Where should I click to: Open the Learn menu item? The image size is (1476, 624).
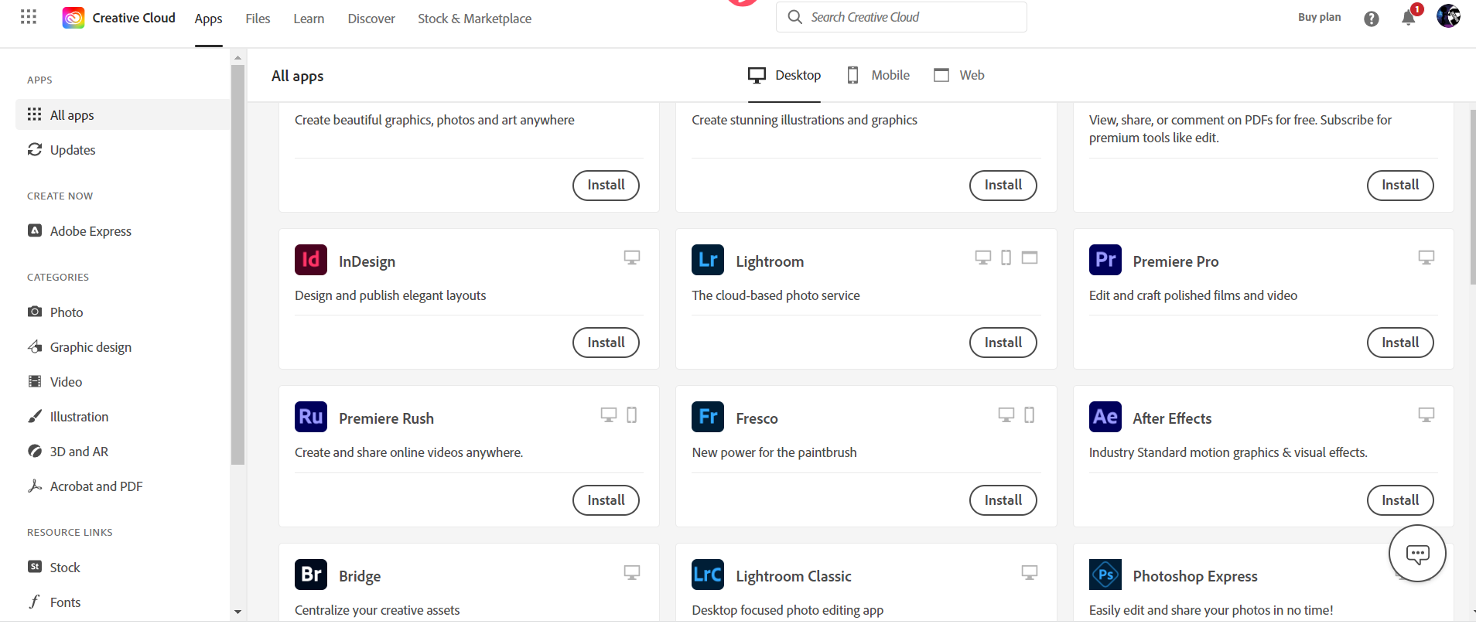coord(309,19)
